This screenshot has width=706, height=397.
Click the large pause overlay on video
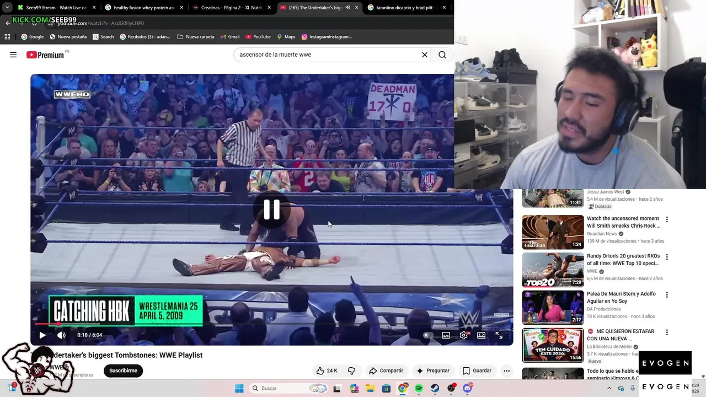tap(271, 210)
